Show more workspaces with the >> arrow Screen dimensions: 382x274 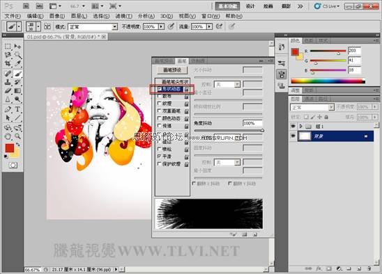(x=300, y=6)
